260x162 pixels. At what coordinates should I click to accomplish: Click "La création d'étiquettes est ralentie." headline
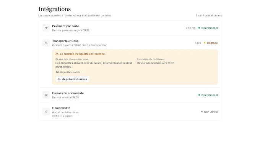pyautogui.click(x=83, y=54)
